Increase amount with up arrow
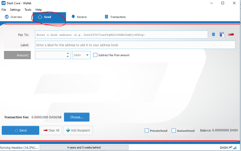Image resolution: width=241 pixels, height=151 pixels. point(68,53)
